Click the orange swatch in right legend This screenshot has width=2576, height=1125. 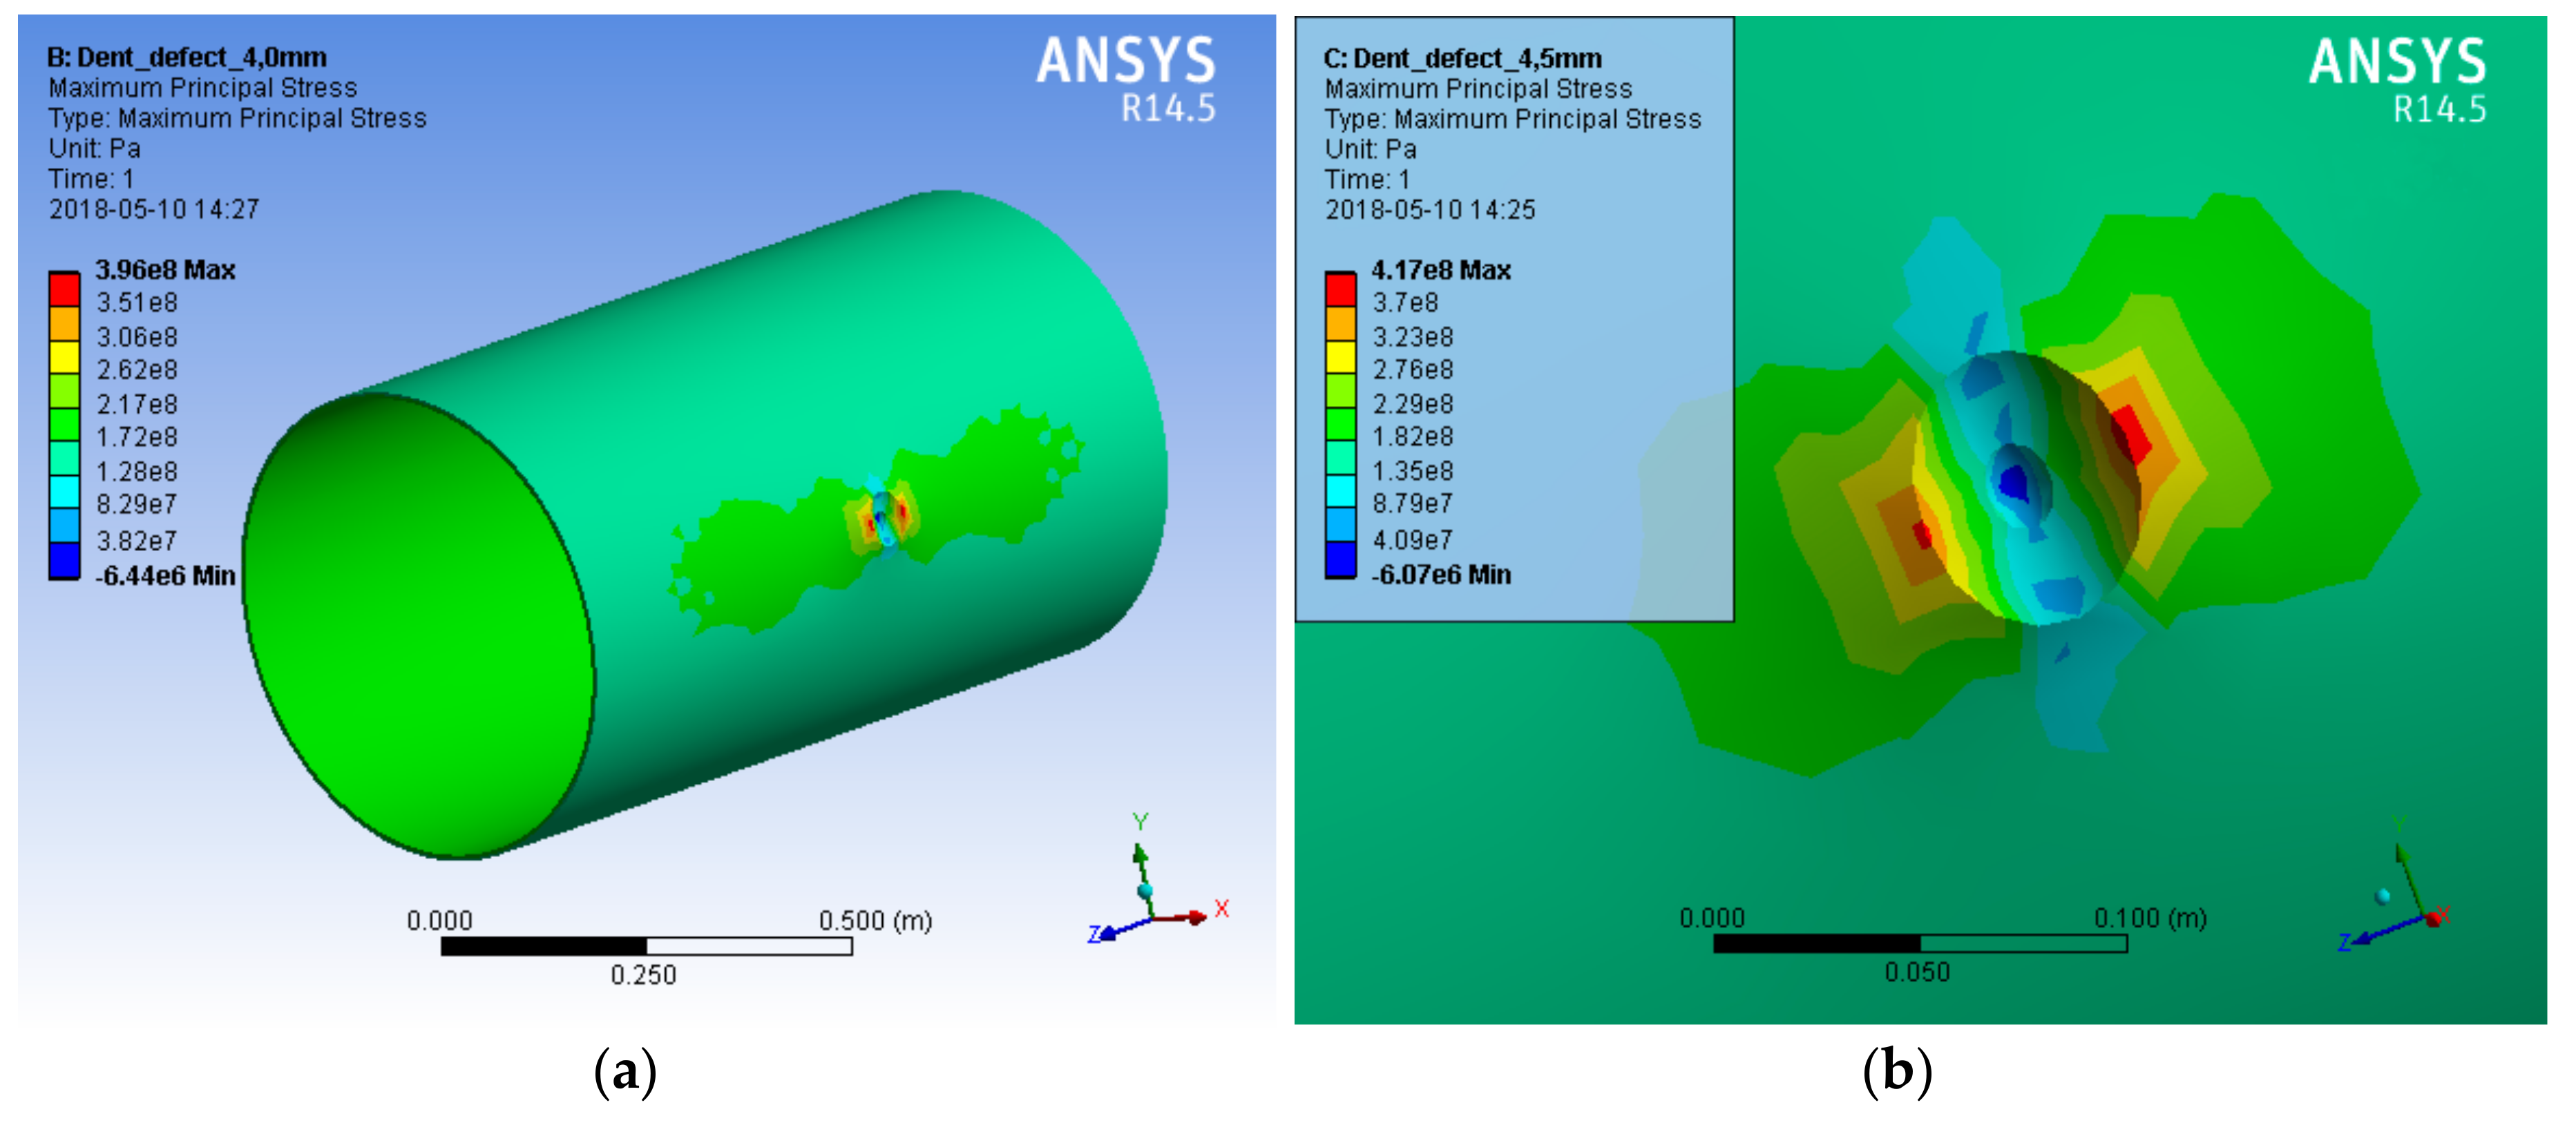click(x=1340, y=323)
